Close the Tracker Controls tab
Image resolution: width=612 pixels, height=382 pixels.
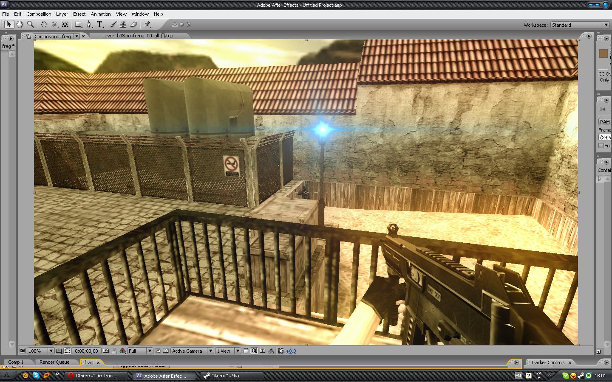click(x=570, y=362)
